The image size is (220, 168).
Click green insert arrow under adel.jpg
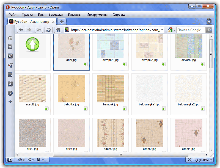click(86, 64)
